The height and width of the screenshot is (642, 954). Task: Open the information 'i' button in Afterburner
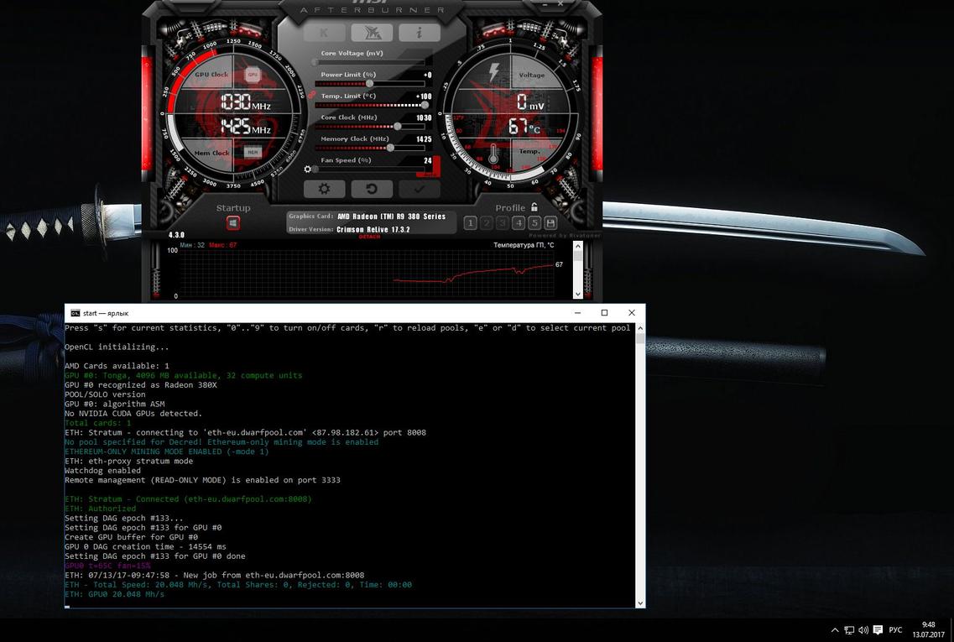click(420, 33)
